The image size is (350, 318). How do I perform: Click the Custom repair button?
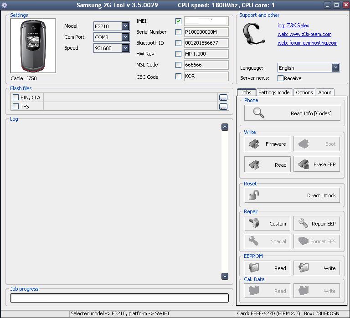267,223
